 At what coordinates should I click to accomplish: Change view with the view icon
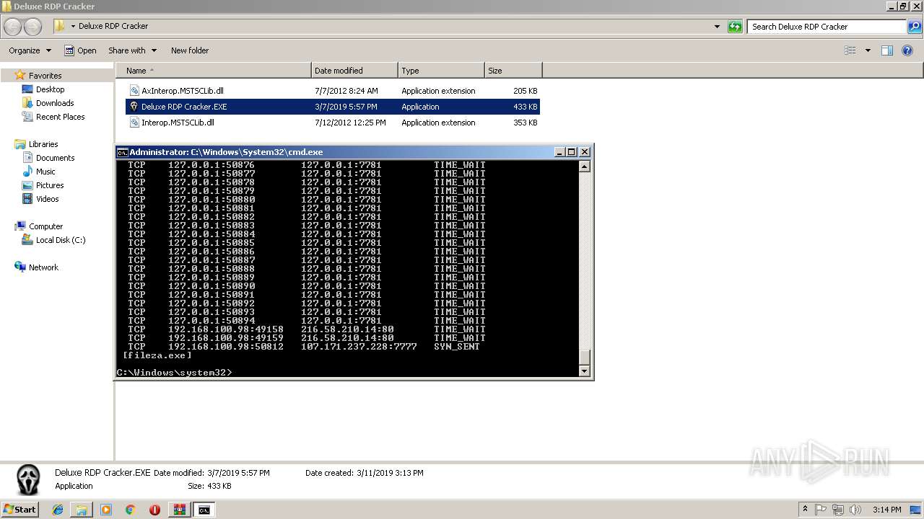(850, 50)
